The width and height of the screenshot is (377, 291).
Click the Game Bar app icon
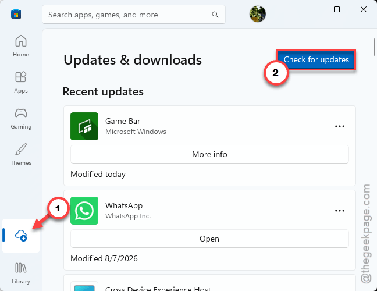[x=84, y=126]
